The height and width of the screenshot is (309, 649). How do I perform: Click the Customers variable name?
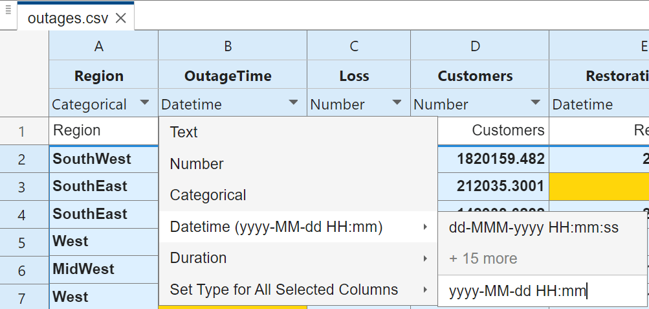pyautogui.click(x=475, y=76)
